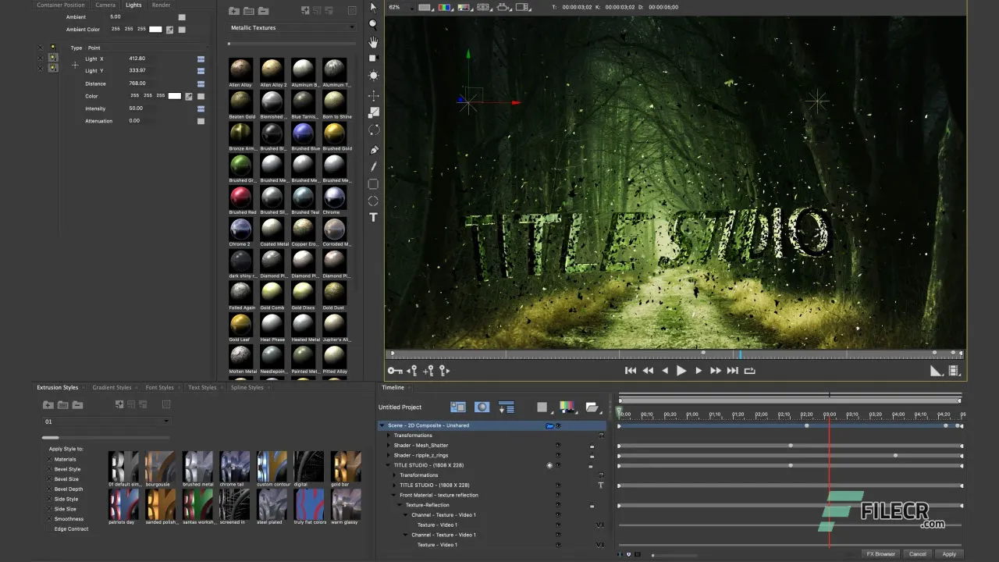Screen dimensions: 999x562
Task: Click the RGB channels display icon
Action: 445,7
